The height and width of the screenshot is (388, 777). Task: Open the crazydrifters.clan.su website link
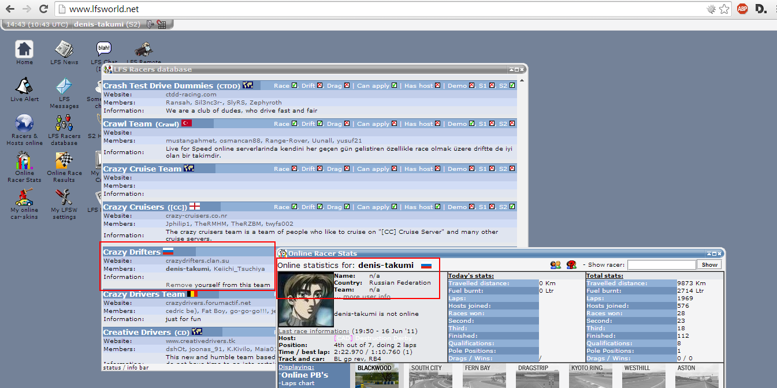click(x=198, y=260)
